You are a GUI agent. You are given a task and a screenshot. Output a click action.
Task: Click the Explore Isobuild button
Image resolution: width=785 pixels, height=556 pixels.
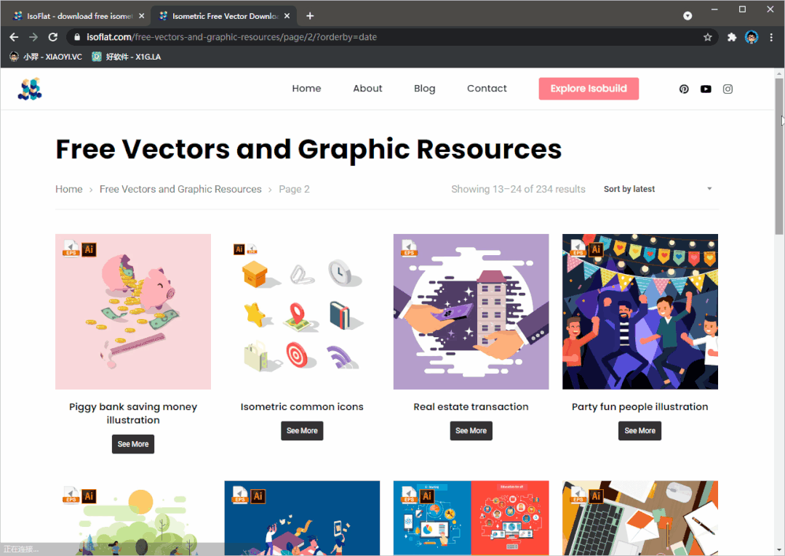[x=589, y=89]
